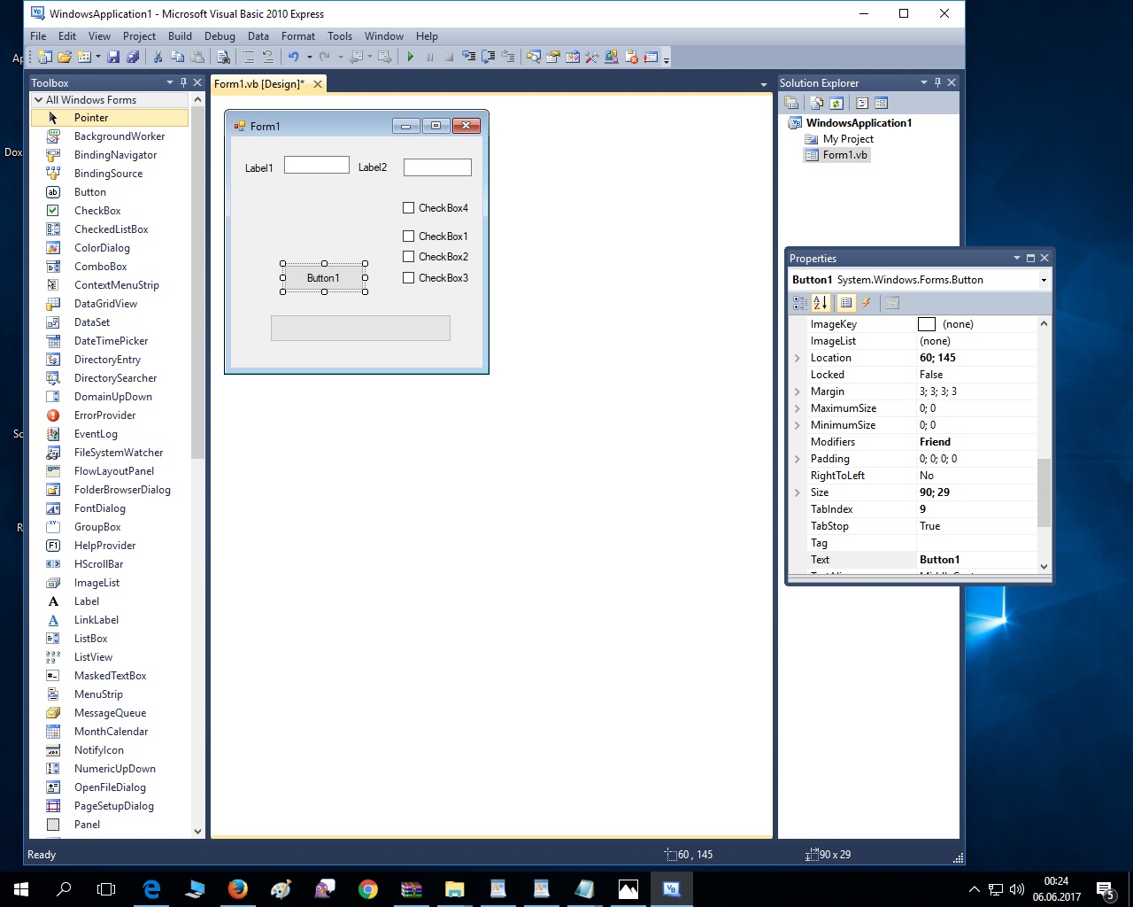Image resolution: width=1133 pixels, height=907 pixels.
Task: Click the Toolbox scrollbar down arrow
Action: coord(197,832)
